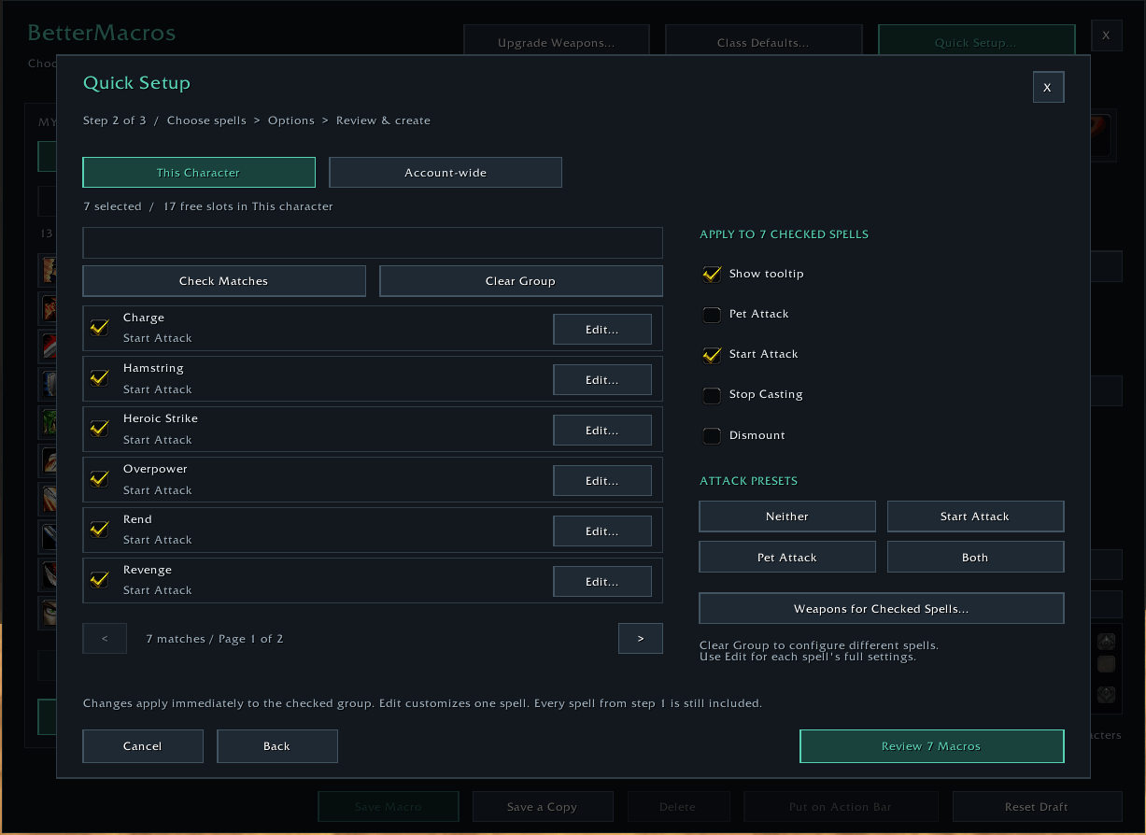Disable the Show tooltip option

click(x=712, y=274)
